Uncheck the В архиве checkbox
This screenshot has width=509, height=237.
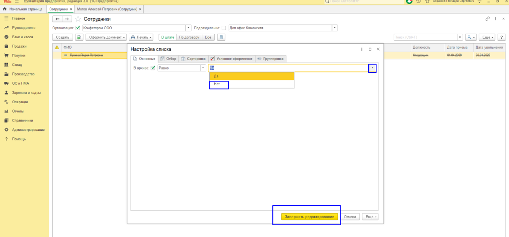click(153, 68)
